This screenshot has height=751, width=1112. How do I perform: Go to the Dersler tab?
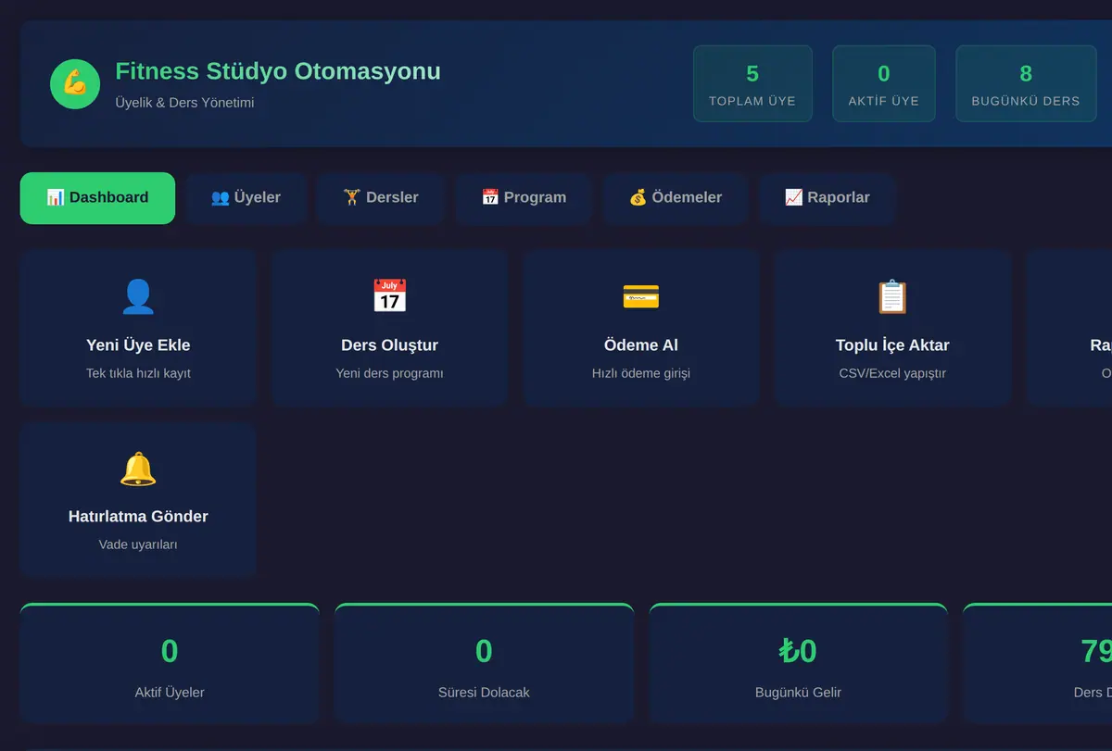coord(381,197)
